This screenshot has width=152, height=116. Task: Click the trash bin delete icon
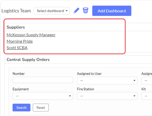coord(86,10)
